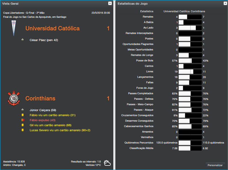Click the goal ball icon beside César Páez
The width and height of the screenshot is (228, 170).
click(23, 40)
